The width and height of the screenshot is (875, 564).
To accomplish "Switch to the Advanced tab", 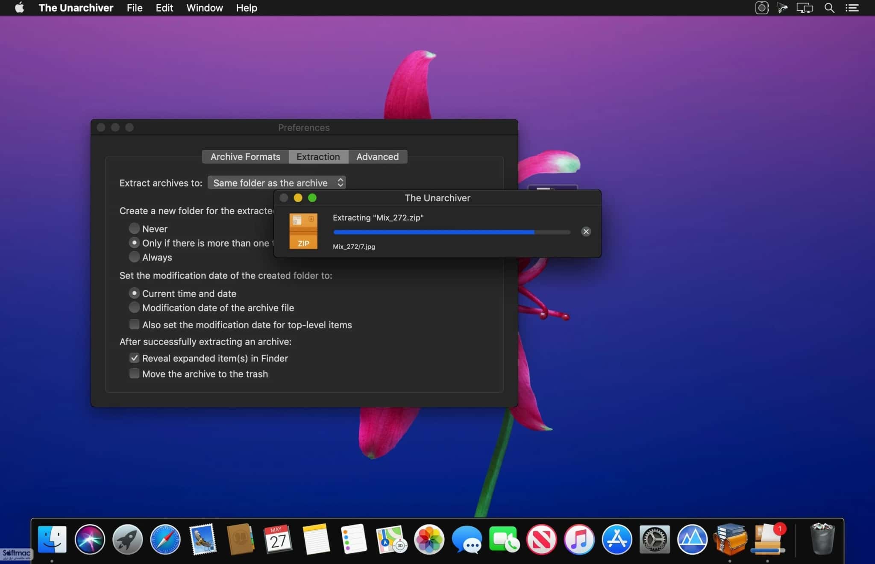I will (378, 157).
